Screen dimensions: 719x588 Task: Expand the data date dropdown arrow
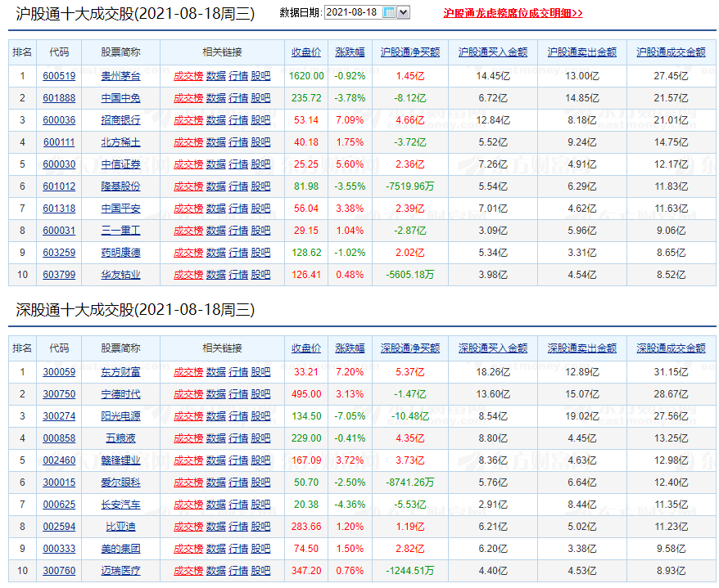[404, 12]
